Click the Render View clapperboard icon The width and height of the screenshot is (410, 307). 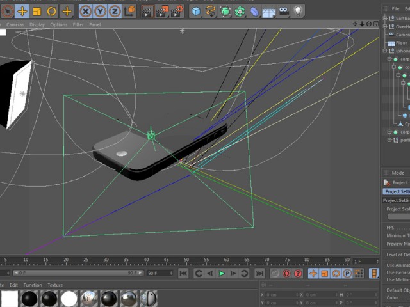coord(147,12)
